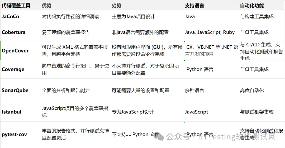Select cell 可能需要大量的设置和配置
The height and width of the screenshot is (148, 285).
tap(148, 90)
